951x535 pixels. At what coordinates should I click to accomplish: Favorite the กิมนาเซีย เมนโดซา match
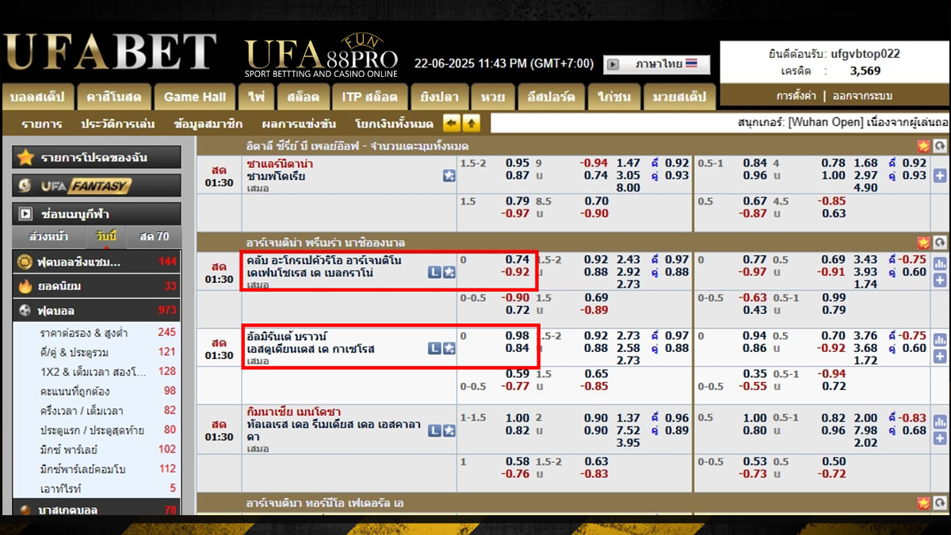point(449,430)
